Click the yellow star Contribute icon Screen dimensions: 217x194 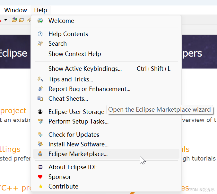point(41,186)
